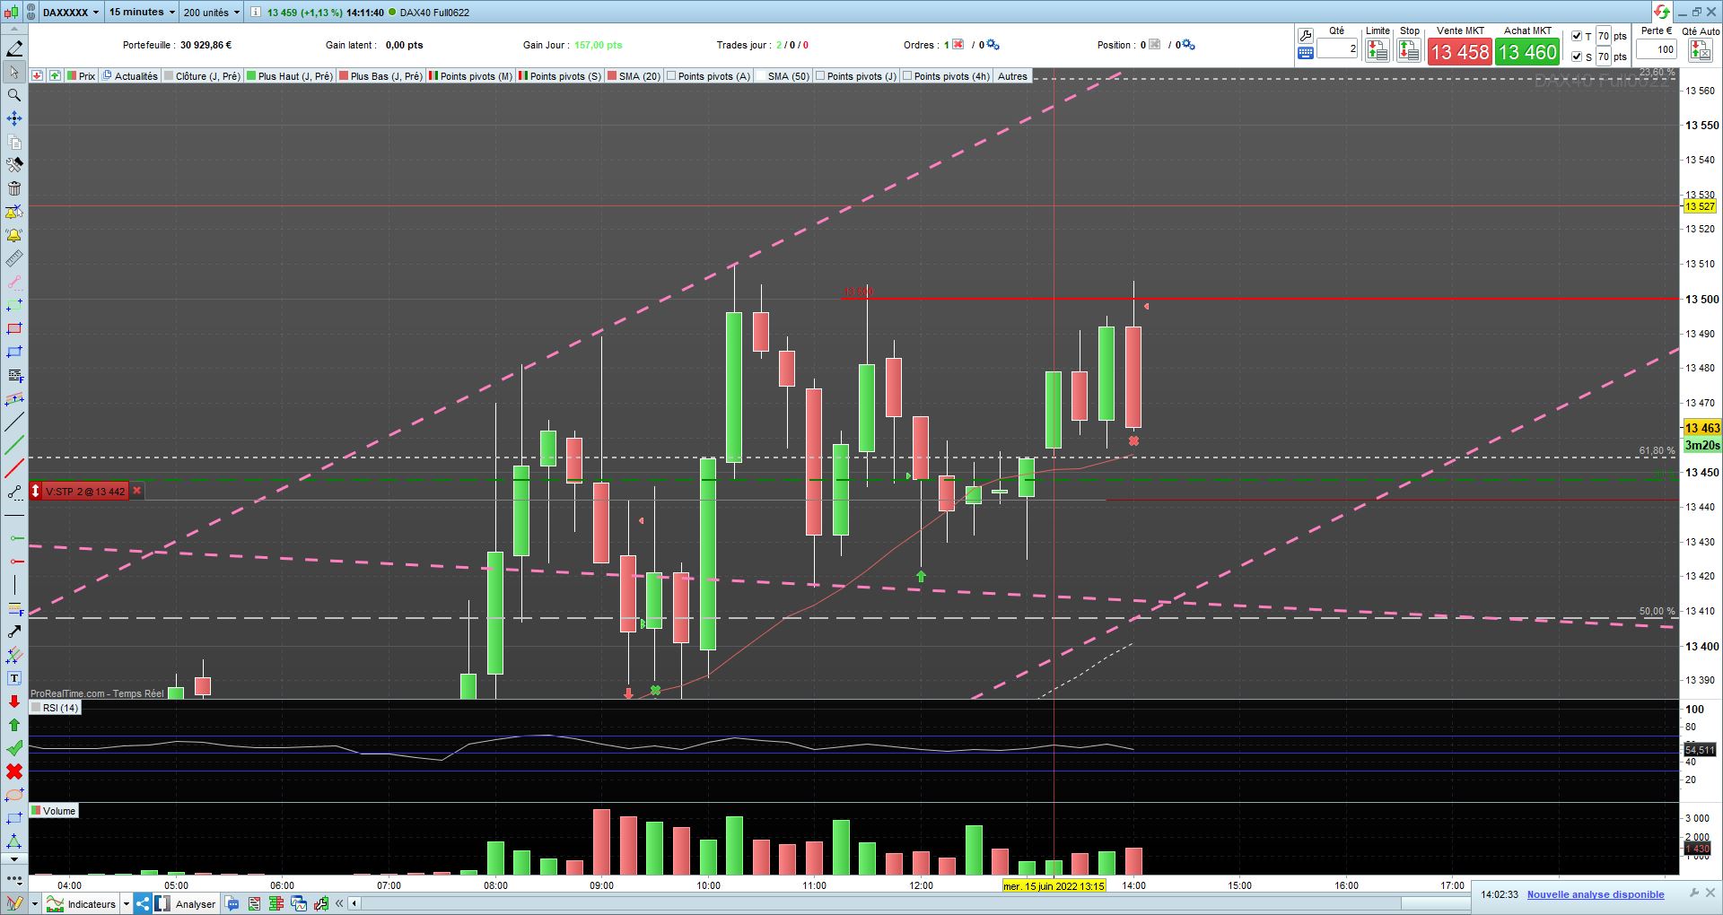Image resolution: width=1723 pixels, height=915 pixels.
Task: Open the Nouvelle analyse disponible link
Action: (1596, 894)
